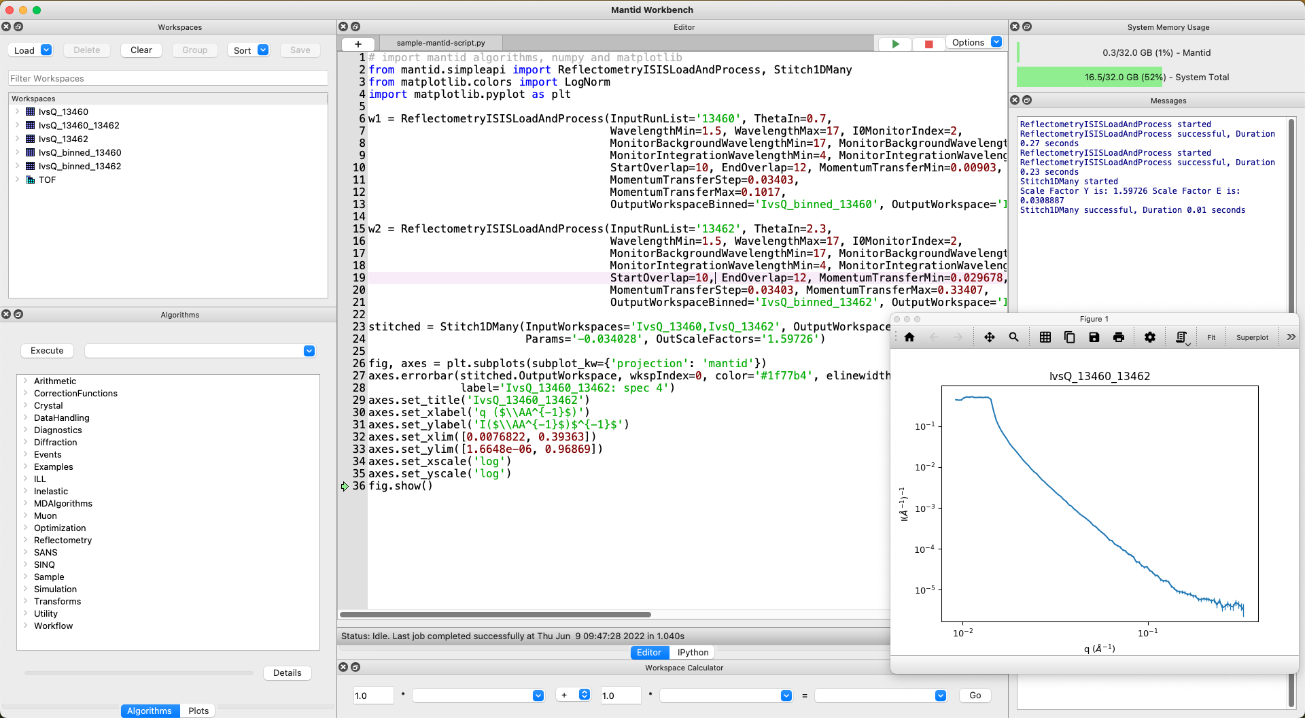
Task: Expand the Arithmetic algorithm category
Action: pos(25,381)
